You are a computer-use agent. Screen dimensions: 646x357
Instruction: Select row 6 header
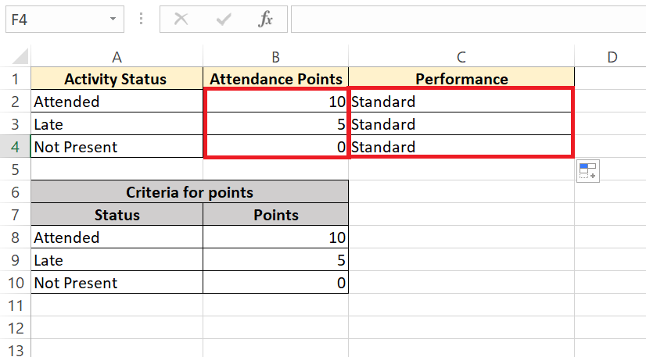[x=15, y=192]
